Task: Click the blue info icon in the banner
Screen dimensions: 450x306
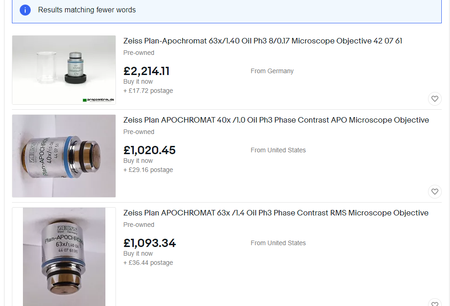Action: 25,10
